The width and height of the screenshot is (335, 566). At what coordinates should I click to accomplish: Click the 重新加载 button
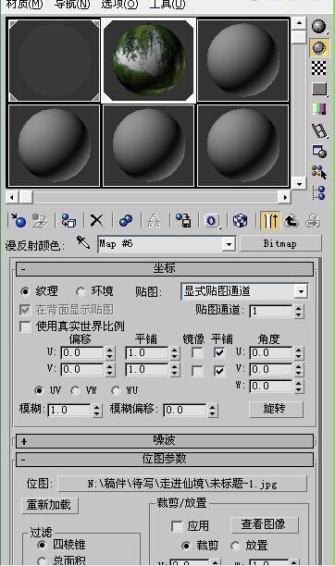click(49, 505)
